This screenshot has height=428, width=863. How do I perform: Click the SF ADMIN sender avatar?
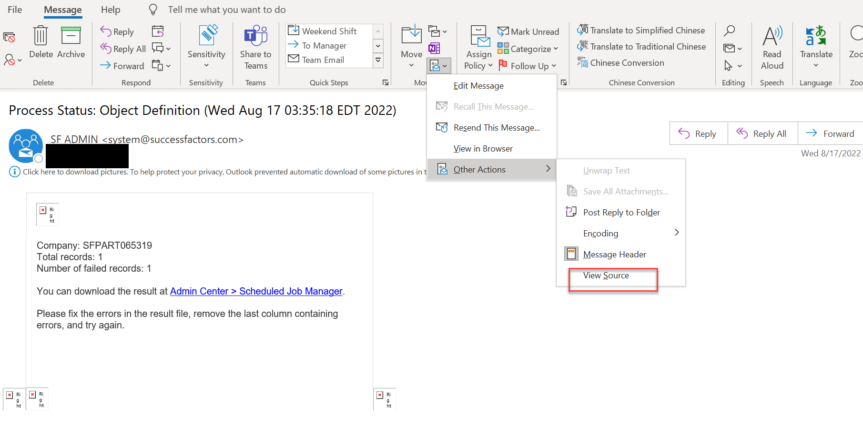[x=26, y=146]
